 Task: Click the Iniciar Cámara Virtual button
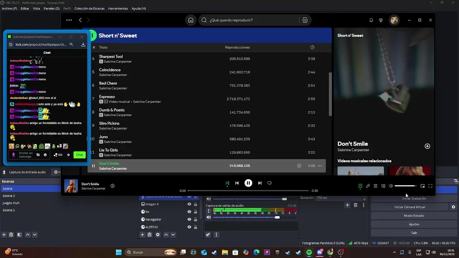point(410,207)
